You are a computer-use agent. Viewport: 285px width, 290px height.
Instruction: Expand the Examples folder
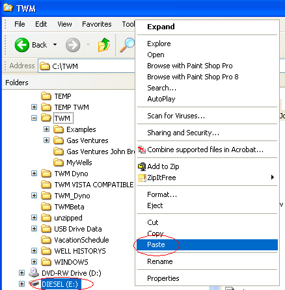46,129
